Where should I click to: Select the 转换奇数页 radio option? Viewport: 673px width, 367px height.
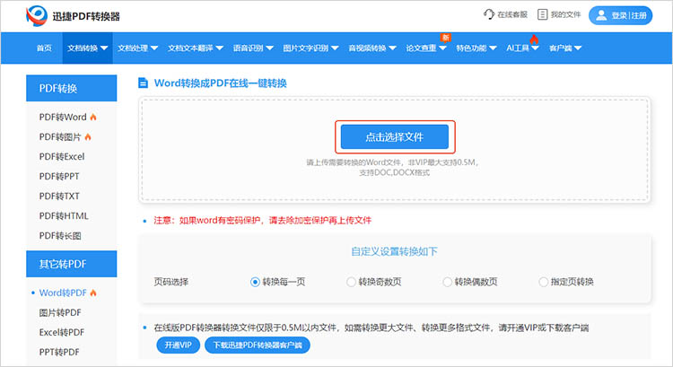(352, 282)
